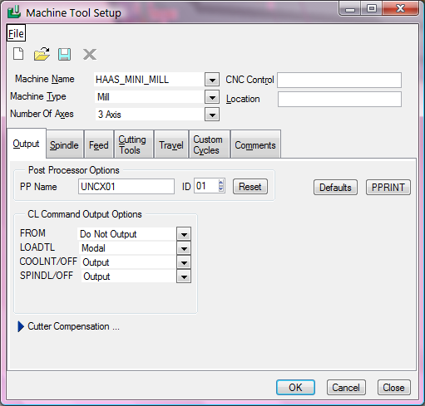The width and height of the screenshot is (425, 406).
Task: Switch to the Cutting Tools tab
Action: coord(134,144)
